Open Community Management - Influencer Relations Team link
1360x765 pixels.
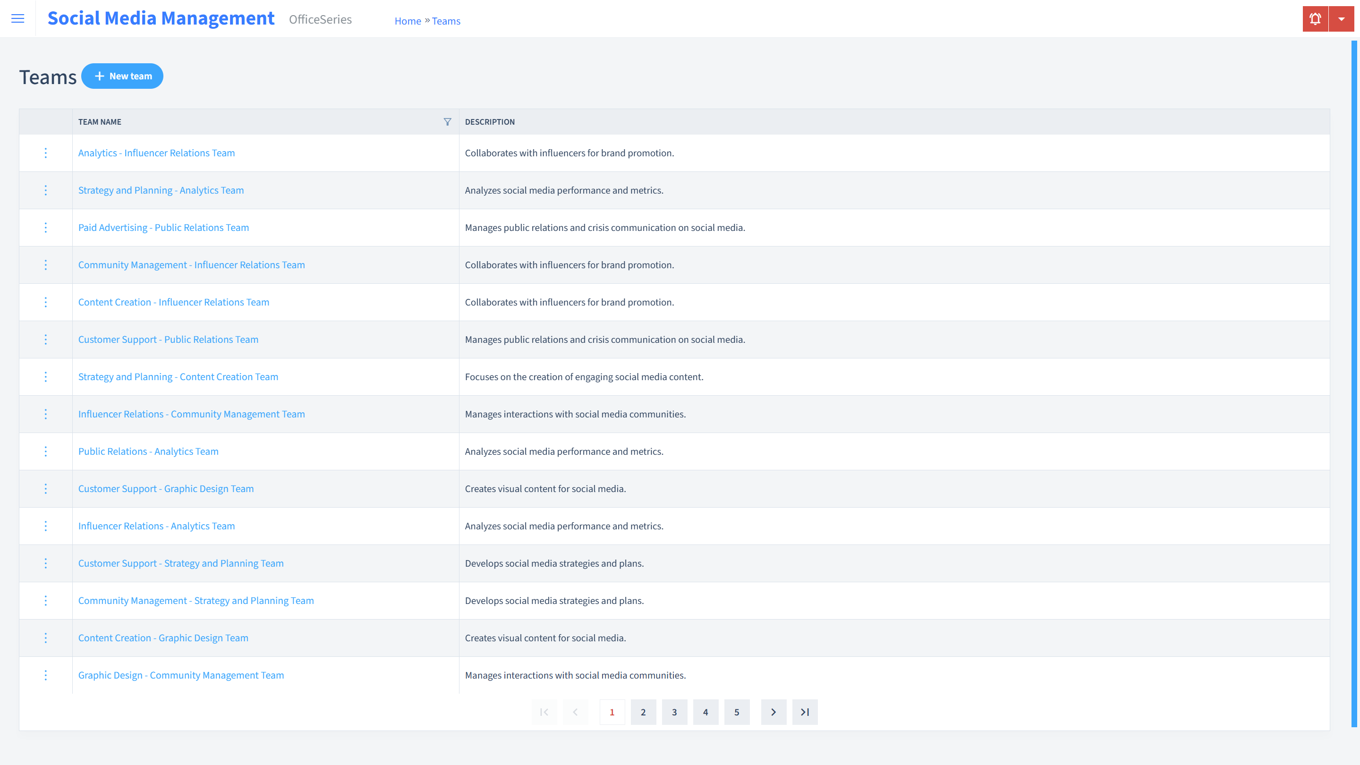coord(192,265)
